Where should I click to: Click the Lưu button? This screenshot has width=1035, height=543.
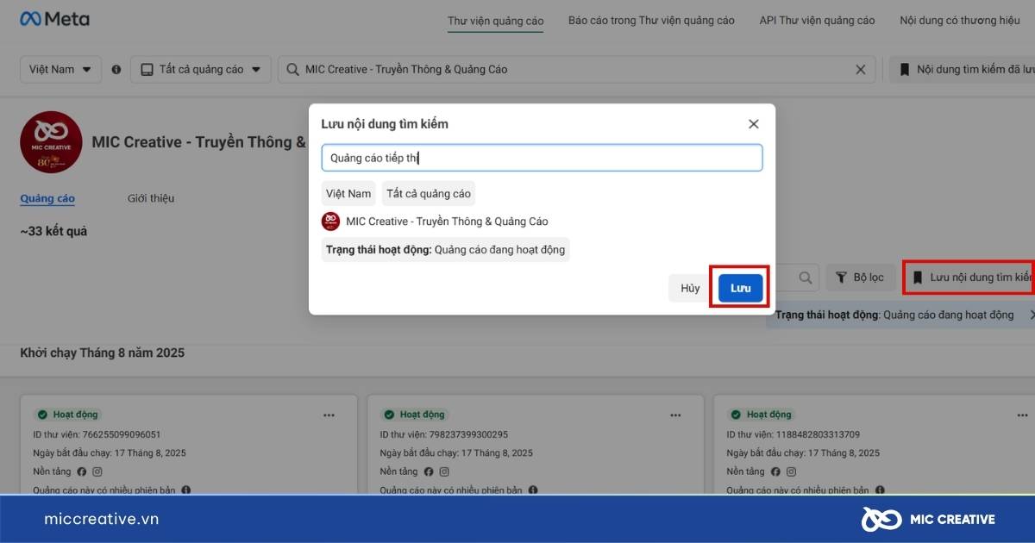tap(741, 288)
